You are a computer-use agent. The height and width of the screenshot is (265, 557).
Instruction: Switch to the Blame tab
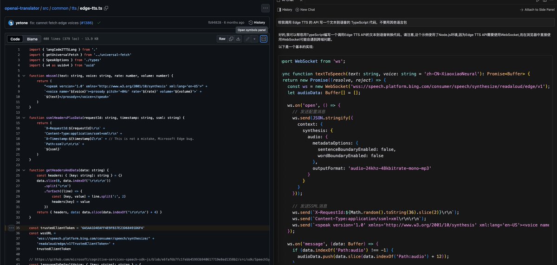(32, 39)
